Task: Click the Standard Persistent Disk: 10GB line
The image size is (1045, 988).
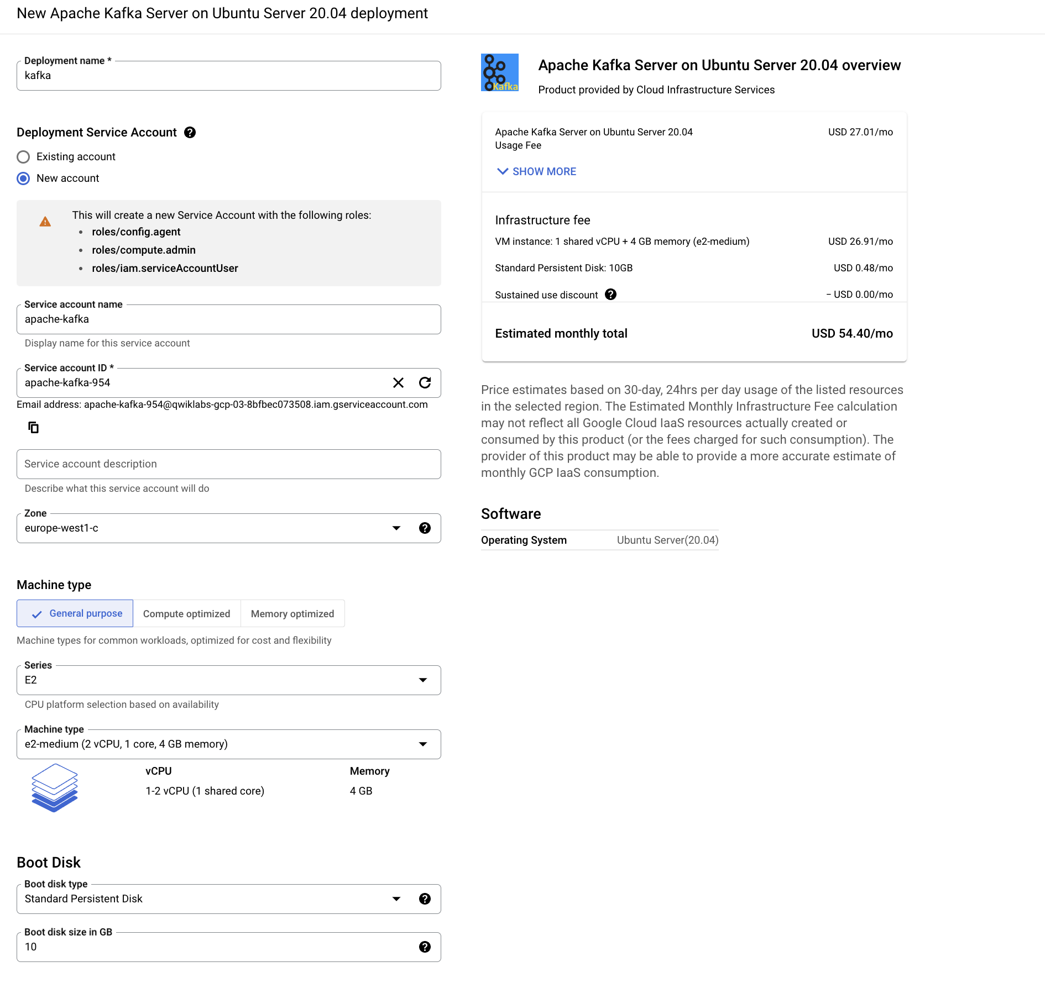Action: click(x=563, y=268)
